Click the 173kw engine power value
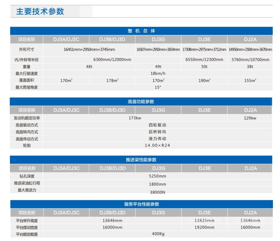 tap(135, 118)
